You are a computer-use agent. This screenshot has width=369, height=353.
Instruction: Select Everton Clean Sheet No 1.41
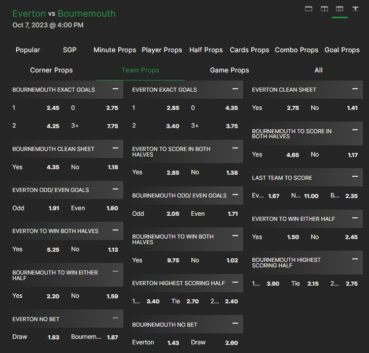coord(334,108)
